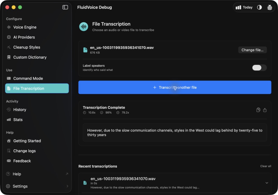Open Settings at sidebar bottom

click(x=37, y=186)
